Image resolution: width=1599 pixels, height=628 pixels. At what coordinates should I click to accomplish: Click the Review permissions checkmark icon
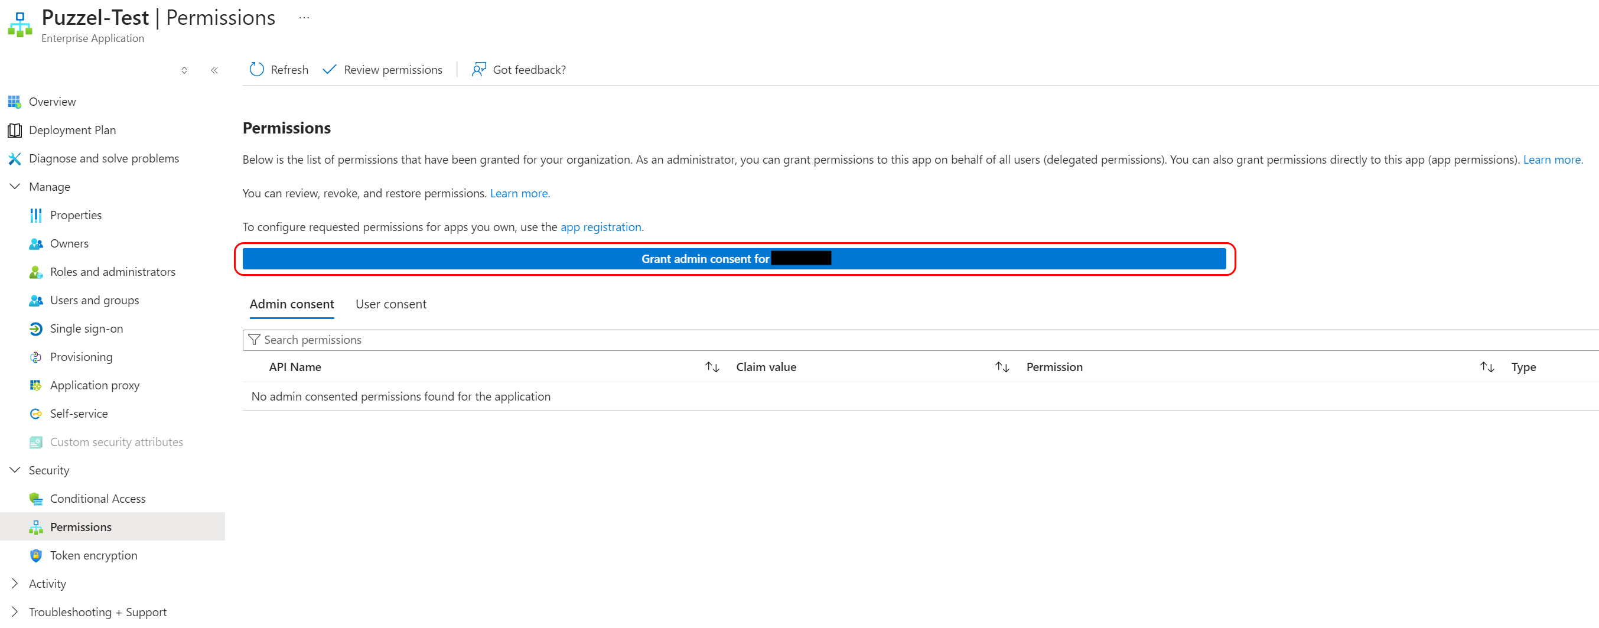point(330,70)
